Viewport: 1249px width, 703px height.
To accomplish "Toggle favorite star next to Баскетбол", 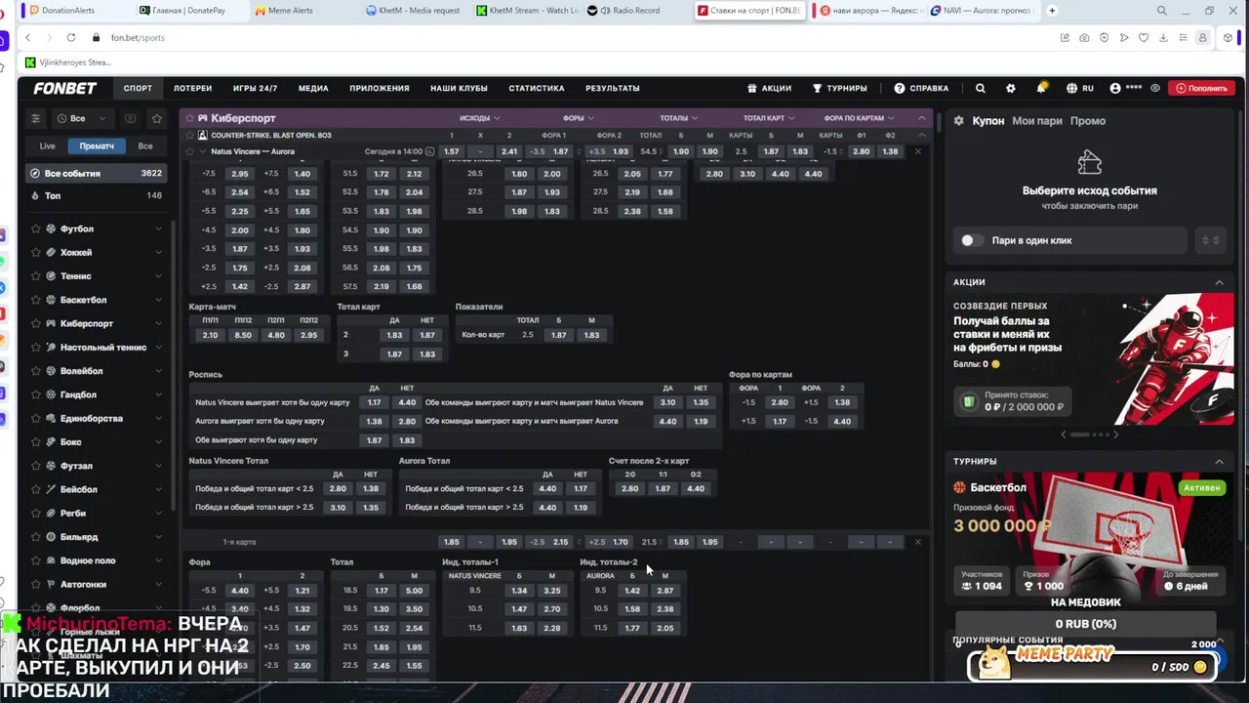I will click(x=36, y=300).
